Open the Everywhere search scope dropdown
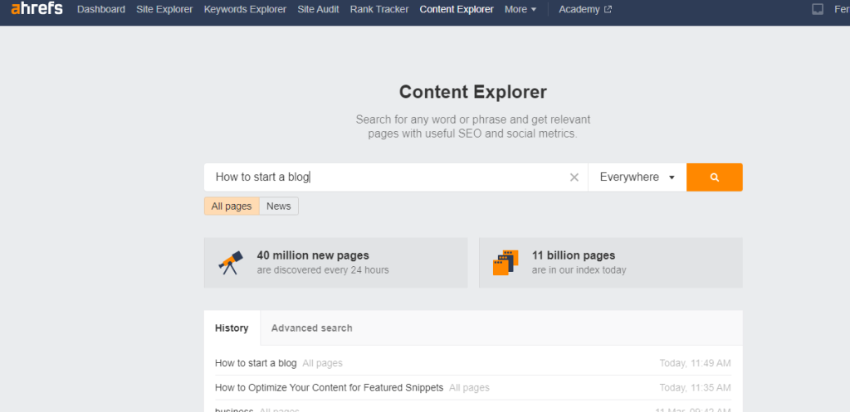 pos(637,177)
